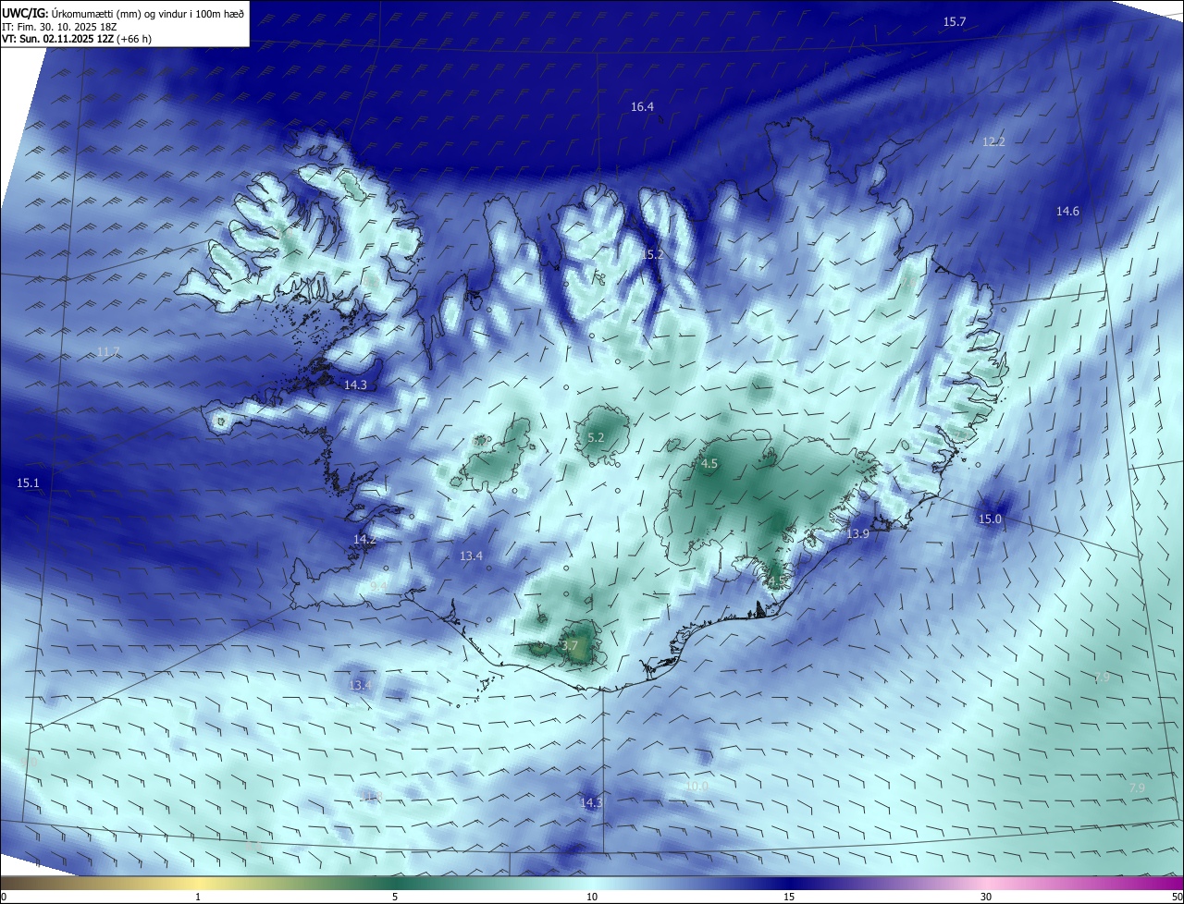Click the 15.2 value label
Screen dimensions: 1184x904
click(654, 254)
